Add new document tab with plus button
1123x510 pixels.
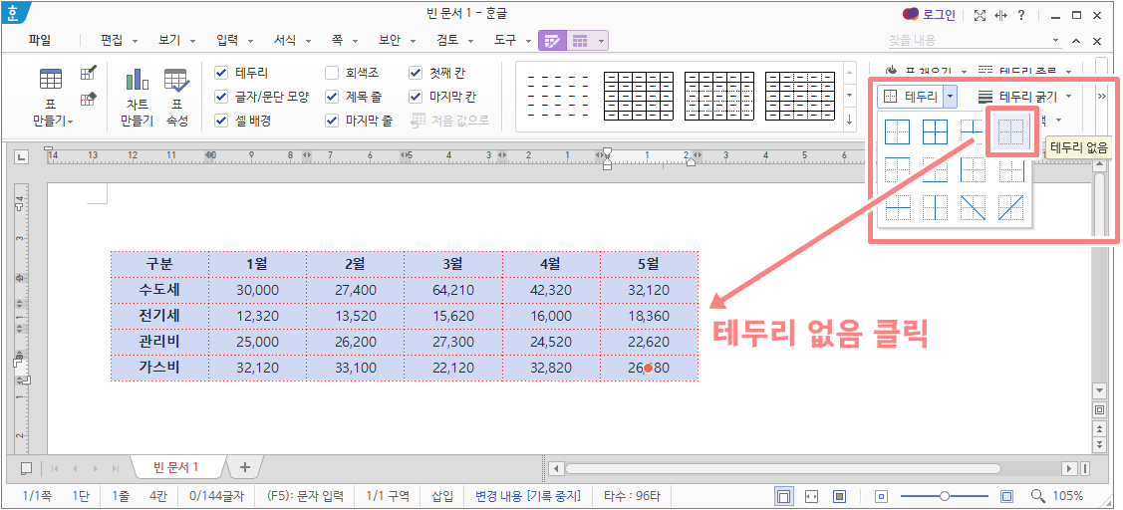tap(245, 467)
